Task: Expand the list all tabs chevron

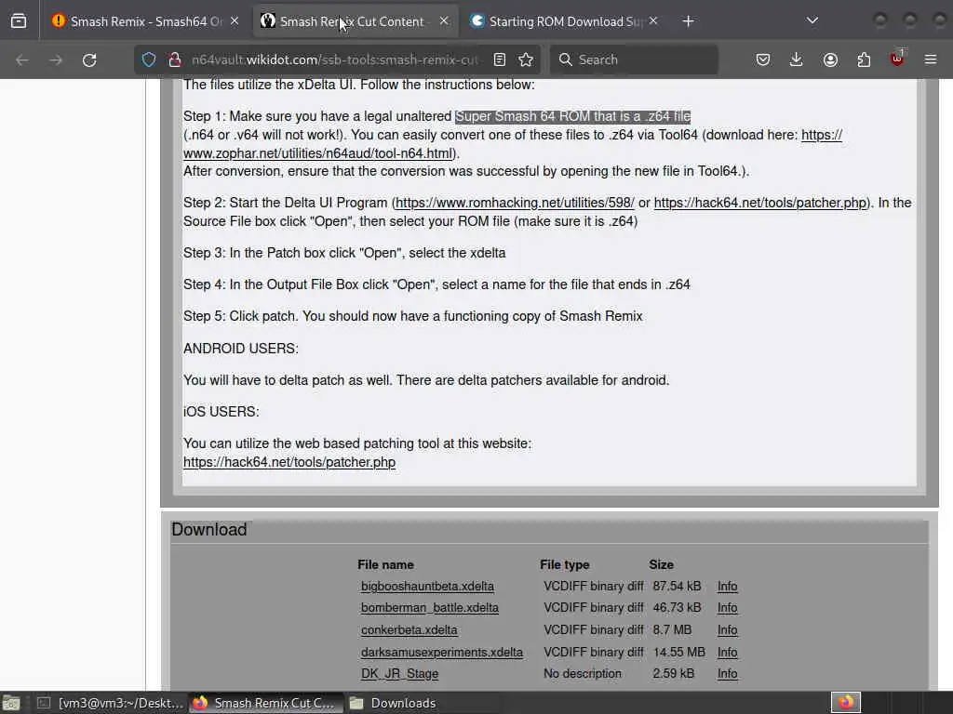Action: point(812,21)
